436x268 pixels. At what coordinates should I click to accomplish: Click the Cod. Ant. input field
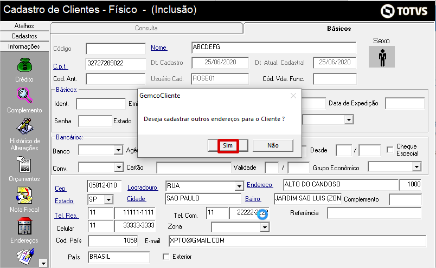click(116, 79)
